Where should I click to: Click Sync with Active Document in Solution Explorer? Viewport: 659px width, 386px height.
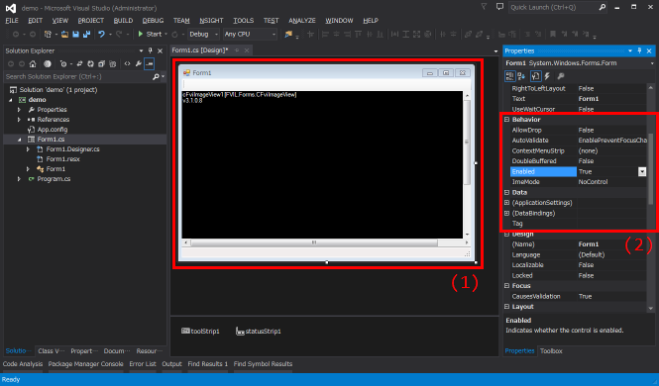coord(79,63)
